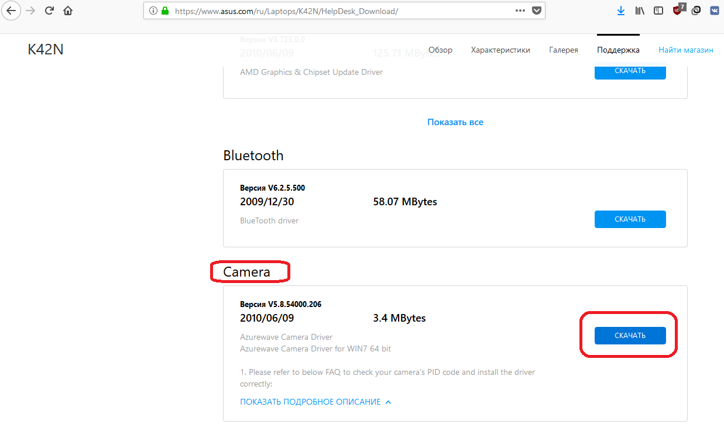This screenshot has height=438, width=724.
Task: Open the Library bookmarks icon
Action: point(640,11)
